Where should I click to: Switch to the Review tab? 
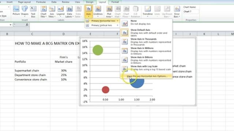(x=65, y=2)
